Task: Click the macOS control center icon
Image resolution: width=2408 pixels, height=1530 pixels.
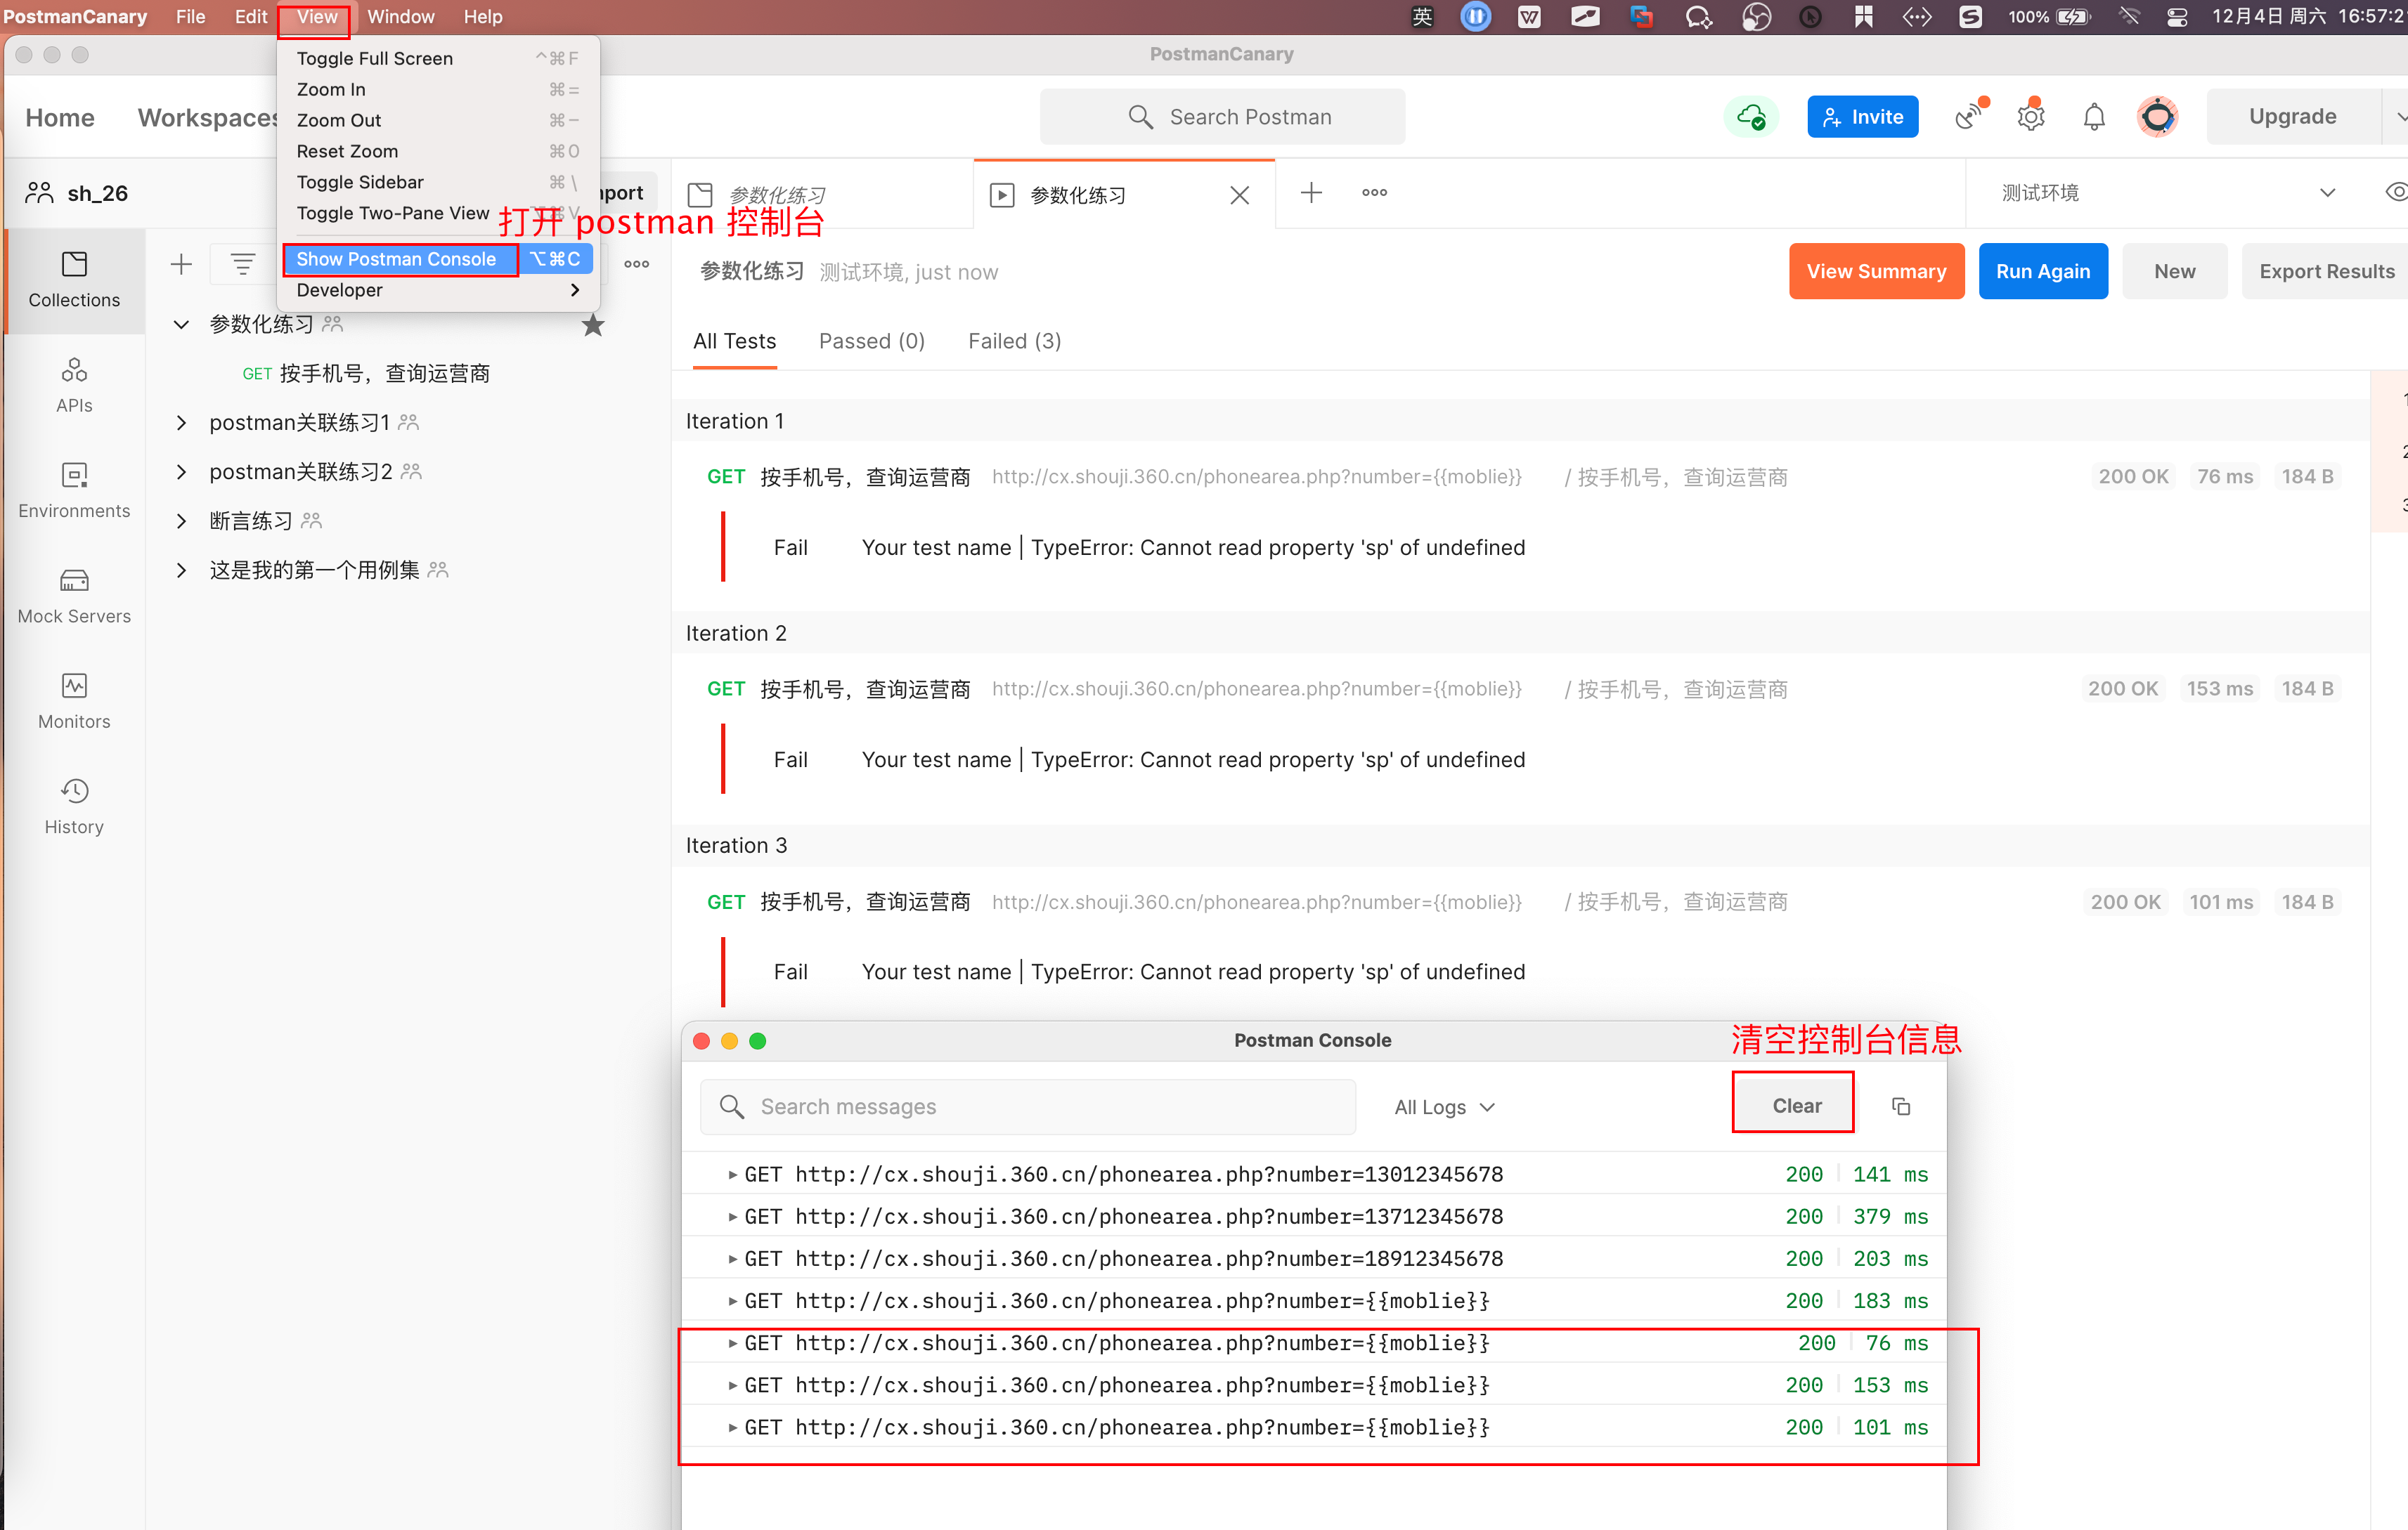Action: click(2176, 17)
